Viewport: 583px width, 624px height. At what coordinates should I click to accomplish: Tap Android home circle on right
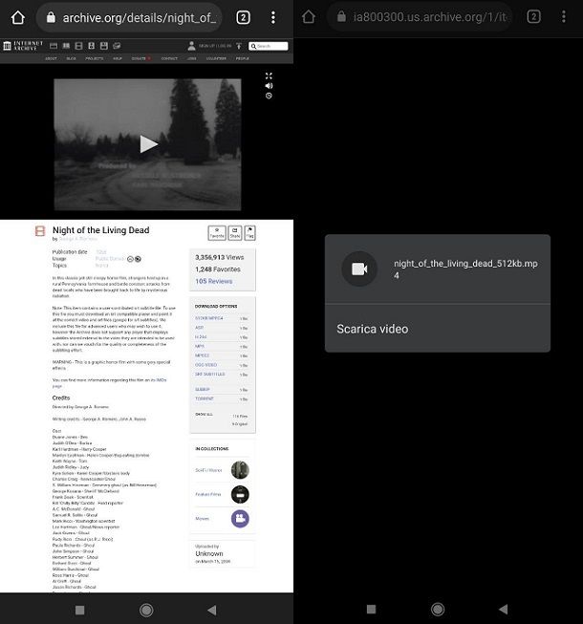(x=438, y=609)
